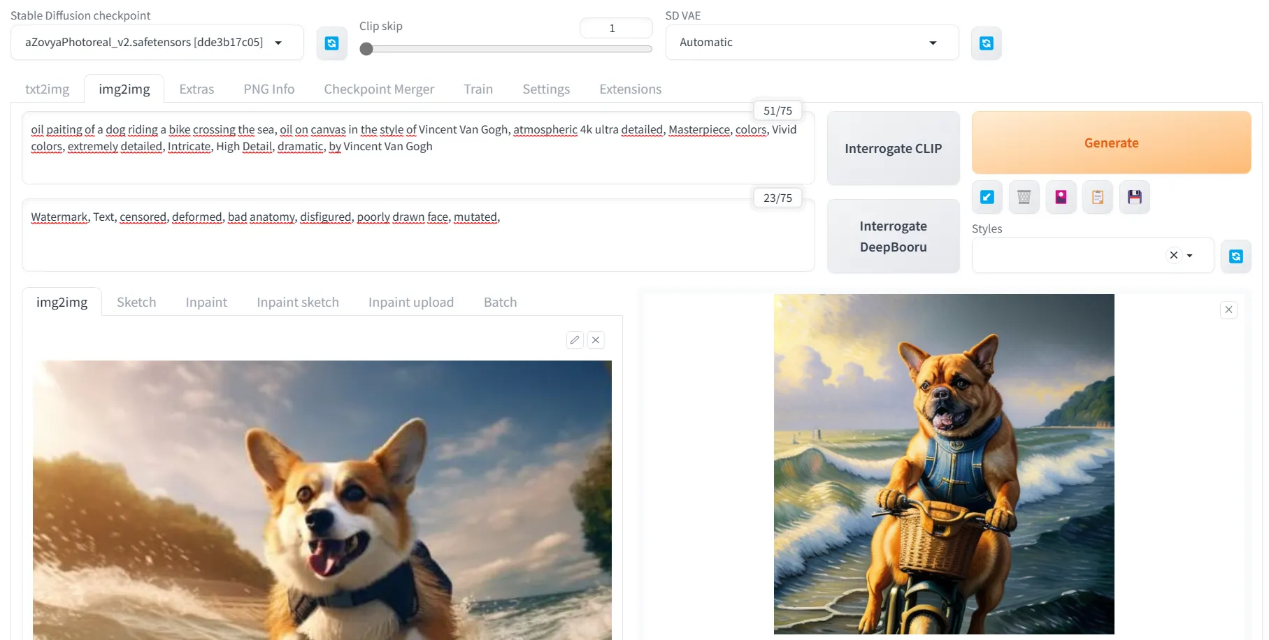This screenshot has width=1269, height=640.
Task: Click the Clip skip slider handle
Action: 366,49
